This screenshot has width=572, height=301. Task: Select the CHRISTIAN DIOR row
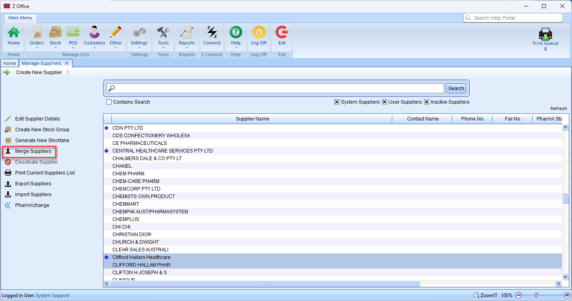point(333,235)
